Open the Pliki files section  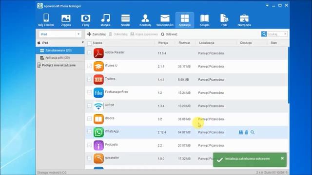coord(224,20)
